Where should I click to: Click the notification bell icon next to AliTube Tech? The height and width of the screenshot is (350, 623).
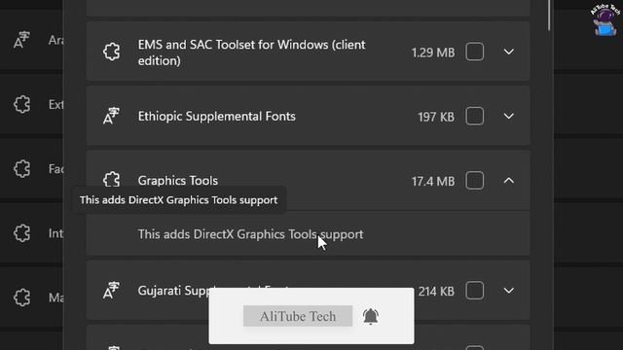tap(370, 316)
